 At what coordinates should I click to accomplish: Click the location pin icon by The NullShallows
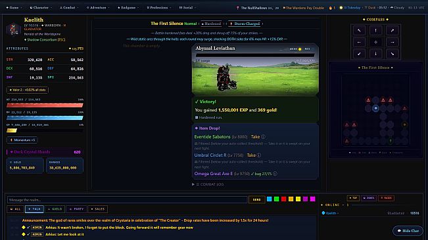(x=237, y=8)
